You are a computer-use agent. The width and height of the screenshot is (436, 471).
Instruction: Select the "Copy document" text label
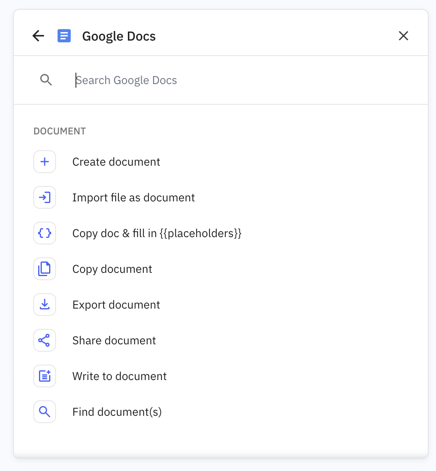pos(112,269)
